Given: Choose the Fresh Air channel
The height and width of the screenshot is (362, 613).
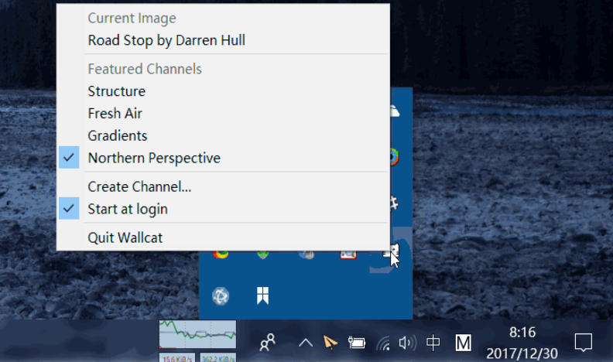Looking at the screenshot, I should [x=115, y=114].
